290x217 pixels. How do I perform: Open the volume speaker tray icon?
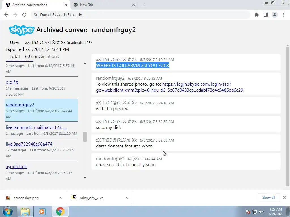tap(261, 212)
